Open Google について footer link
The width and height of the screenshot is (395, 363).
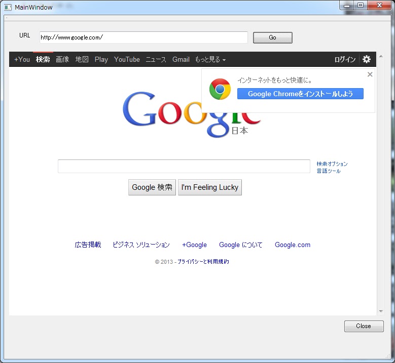(240, 245)
